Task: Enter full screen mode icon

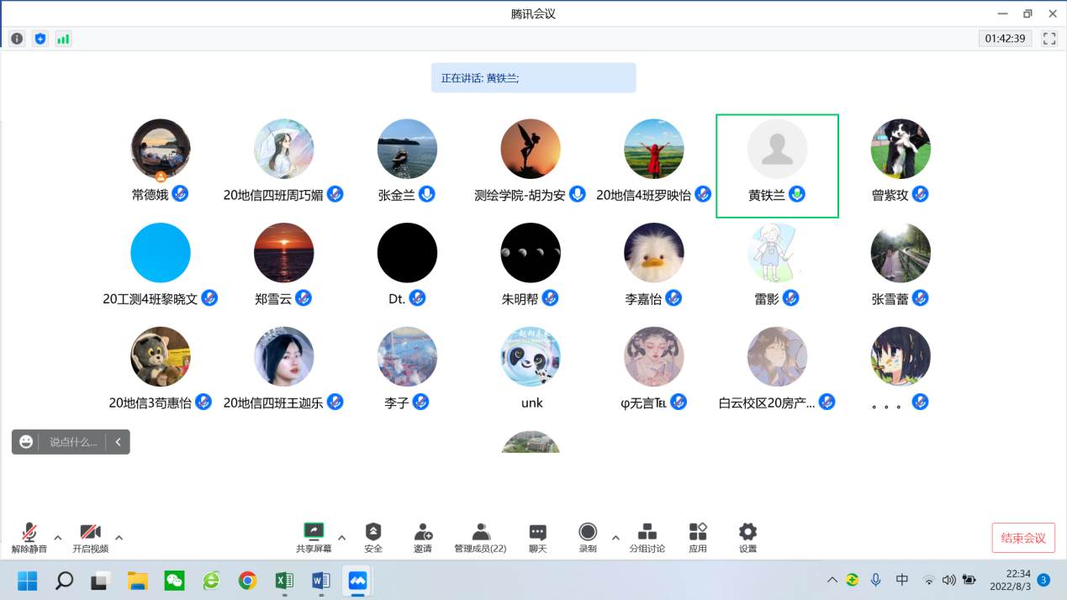Action: tap(1049, 39)
